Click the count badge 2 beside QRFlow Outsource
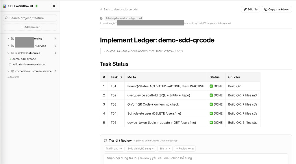296x164 pixels. point(55,53)
